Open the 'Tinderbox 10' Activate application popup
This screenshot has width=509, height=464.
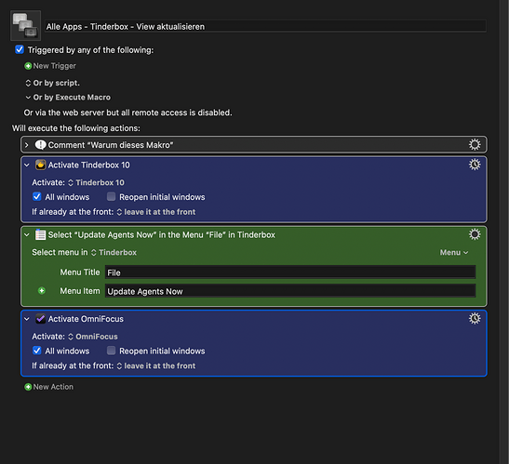[x=96, y=182]
